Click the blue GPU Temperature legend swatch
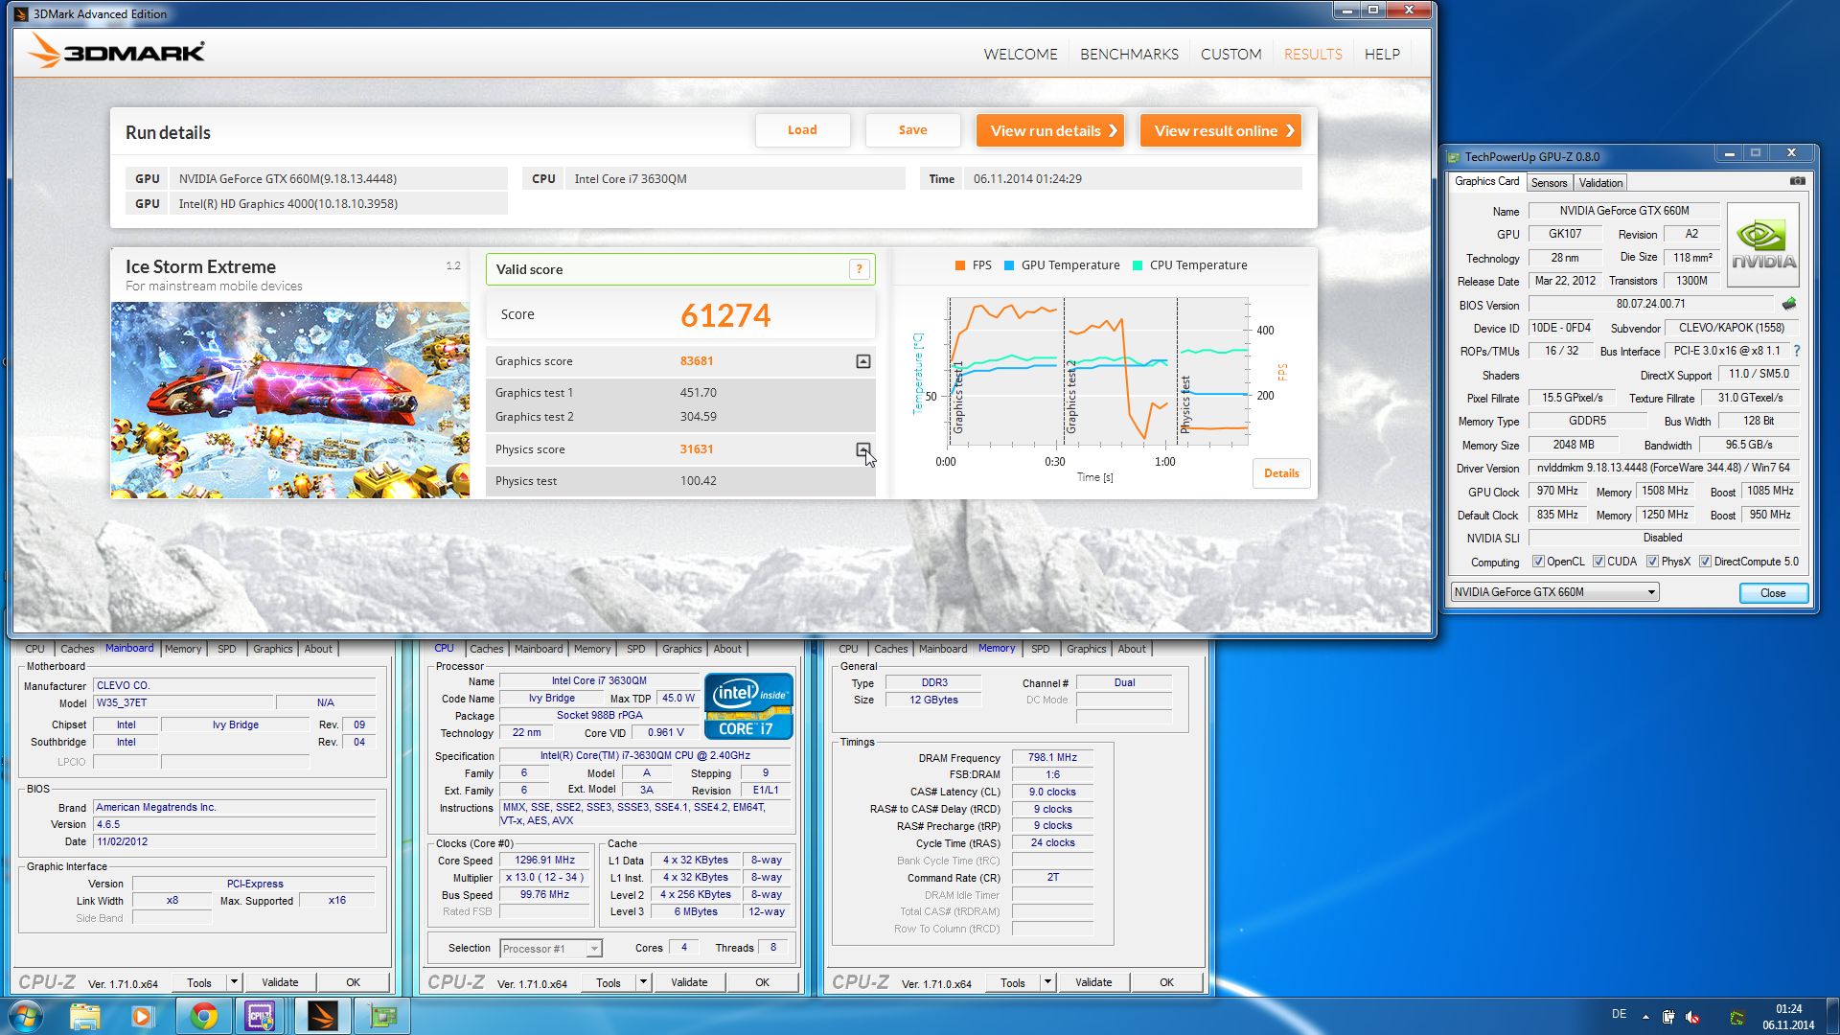1840x1035 pixels. point(1009,265)
